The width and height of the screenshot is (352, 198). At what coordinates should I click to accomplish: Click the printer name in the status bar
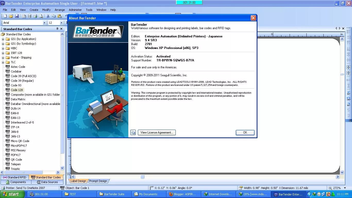25,188
